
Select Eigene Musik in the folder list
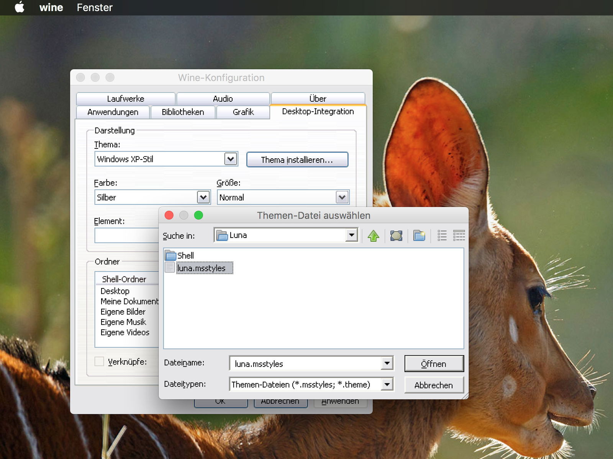click(x=123, y=322)
